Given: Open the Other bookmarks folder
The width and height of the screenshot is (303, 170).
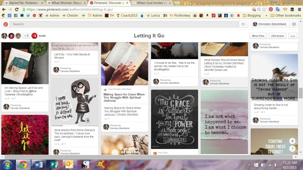Looking at the screenshot, I should (x=285, y=16).
